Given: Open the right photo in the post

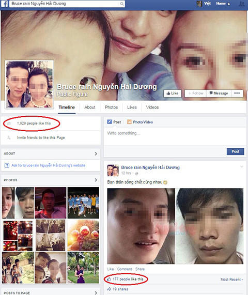Looking at the screenshot, I should coord(209,226).
